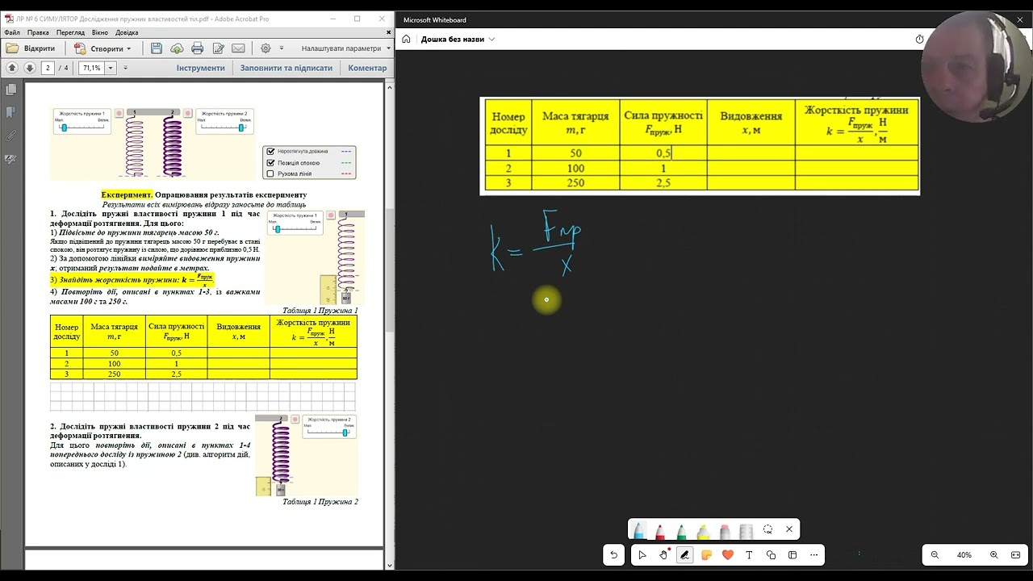The image size is (1033, 581).
Task: Select the blue pen
Action: pyautogui.click(x=638, y=531)
